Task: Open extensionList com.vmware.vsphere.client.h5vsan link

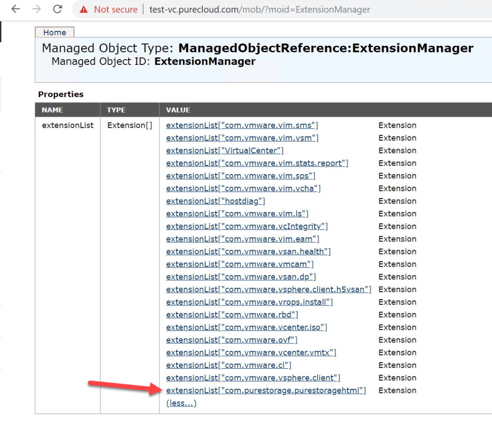Action: pyautogui.click(x=269, y=290)
